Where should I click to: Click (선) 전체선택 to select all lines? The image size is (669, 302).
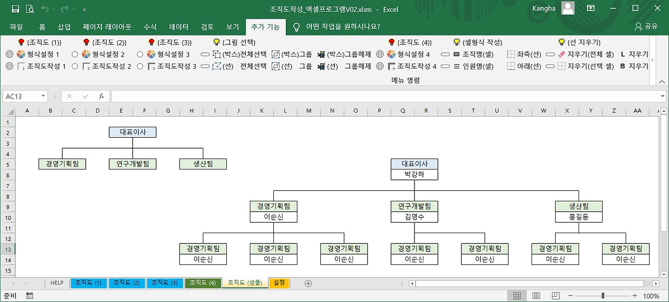[x=239, y=66]
